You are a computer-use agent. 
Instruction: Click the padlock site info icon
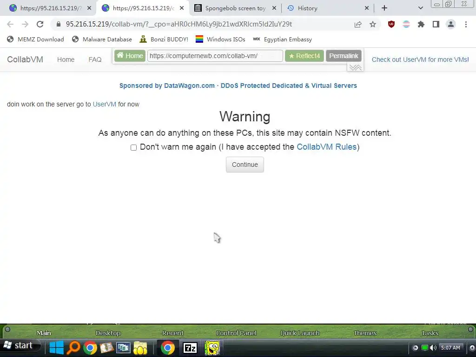(x=59, y=24)
